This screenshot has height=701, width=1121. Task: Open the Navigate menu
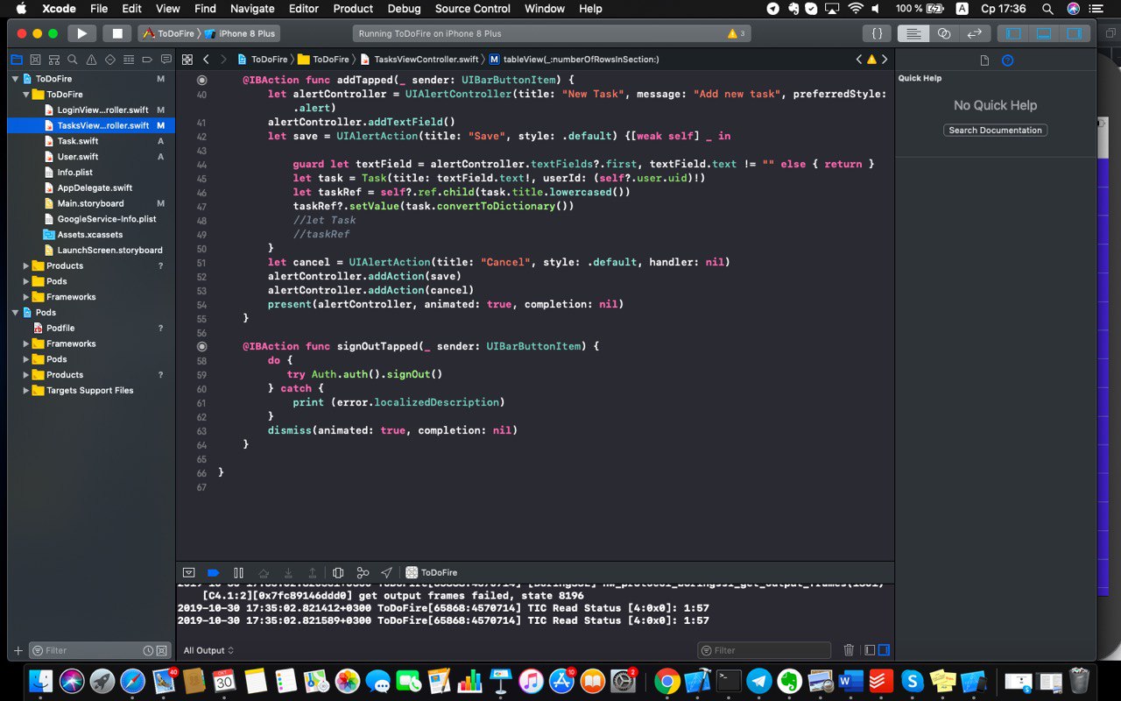click(252, 9)
